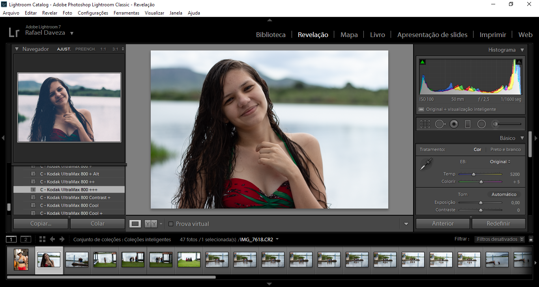Select the Crop Overlay tool
This screenshot has height=287, width=539.
click(x=425, y=124)
